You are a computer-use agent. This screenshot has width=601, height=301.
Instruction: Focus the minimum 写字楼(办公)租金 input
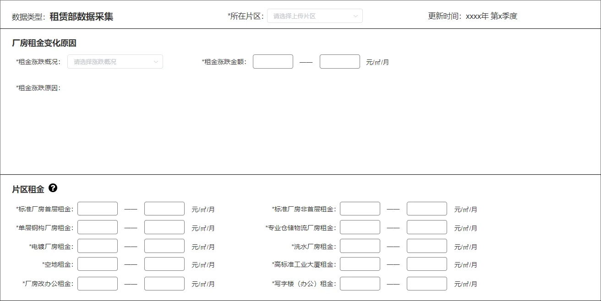(360, 284)
